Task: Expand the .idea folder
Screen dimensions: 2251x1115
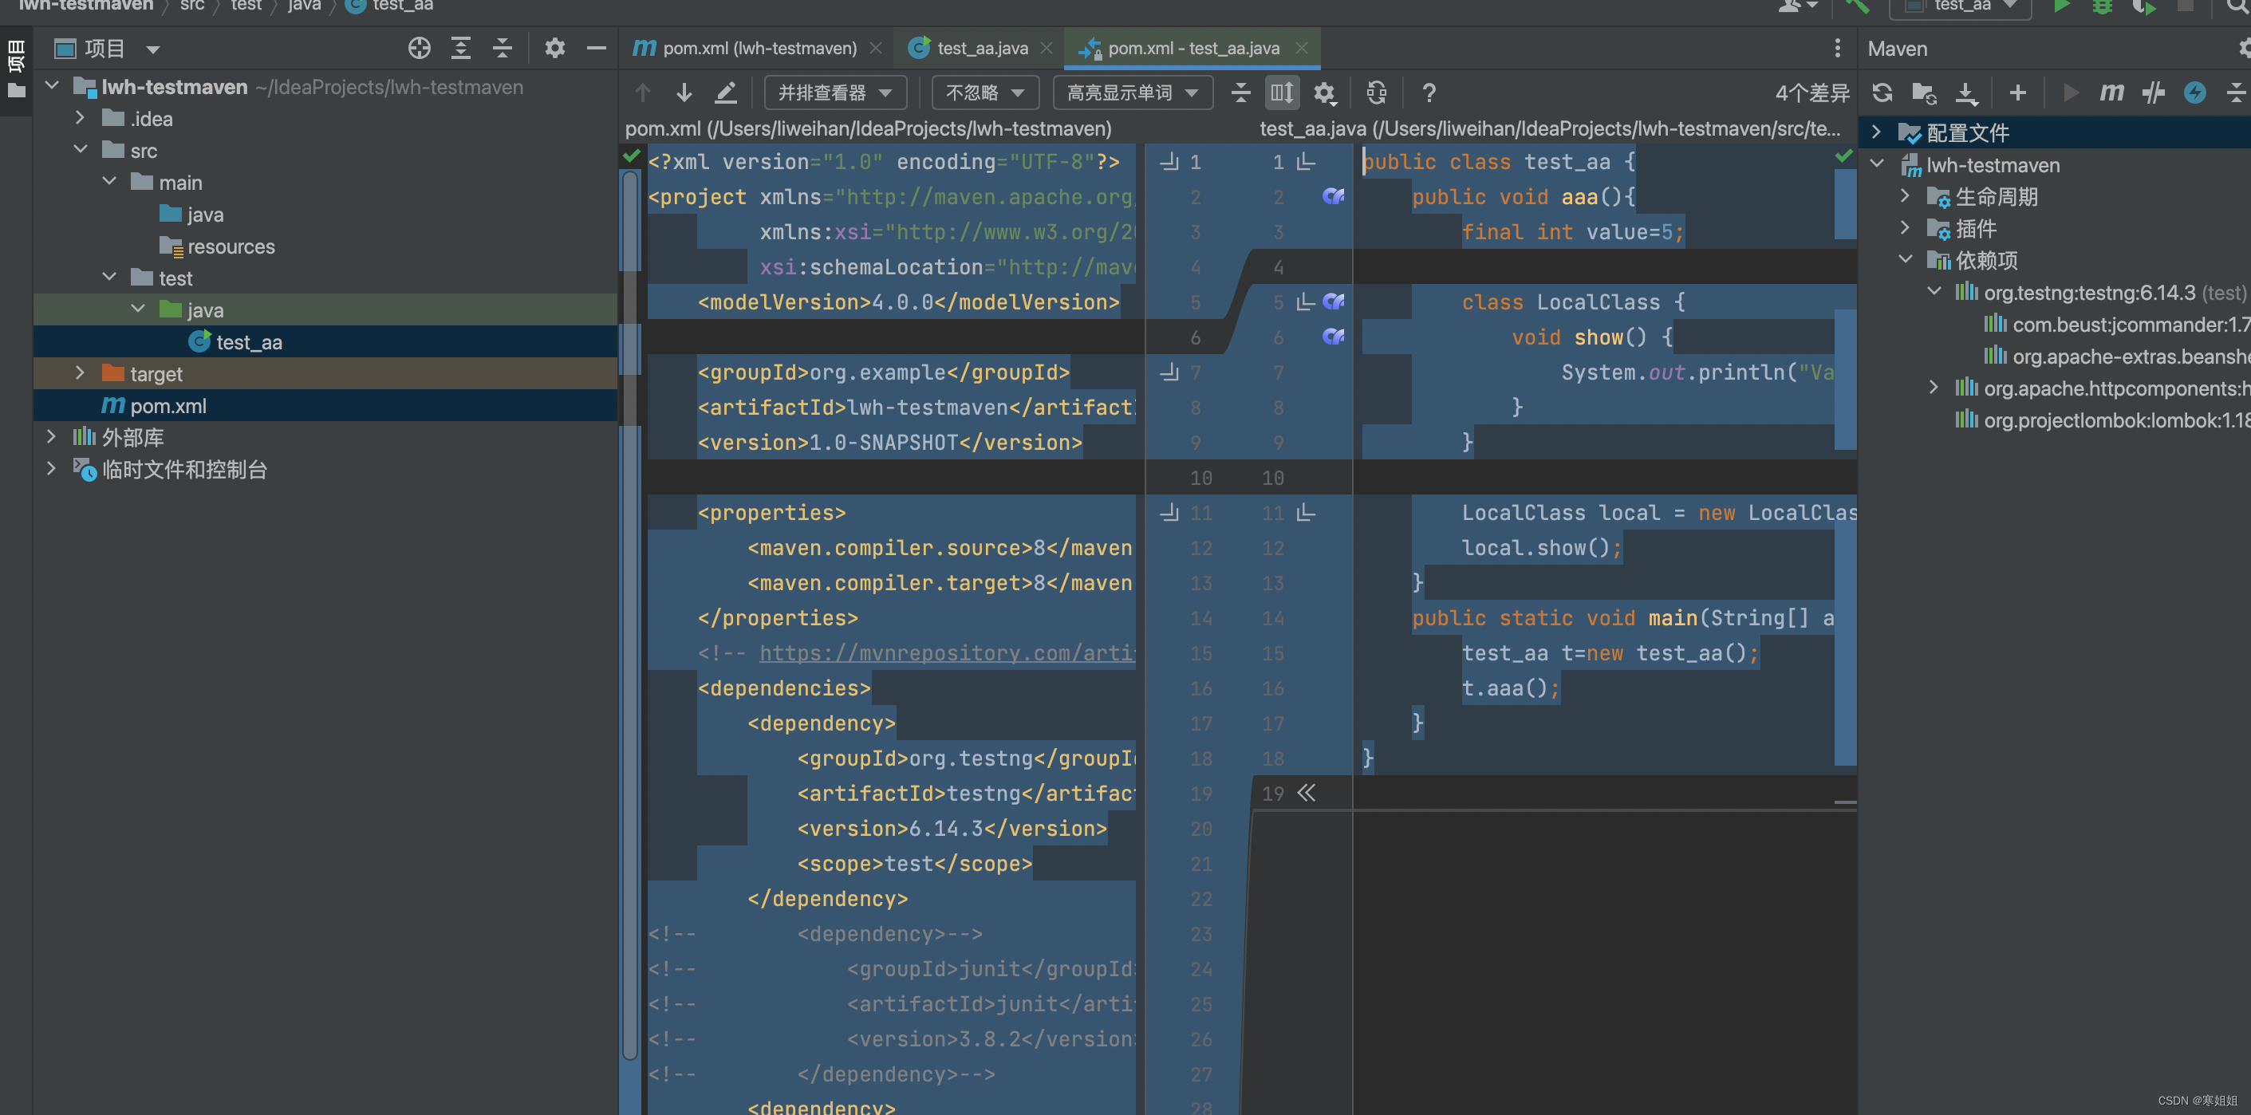Action: tap(80, 118)
